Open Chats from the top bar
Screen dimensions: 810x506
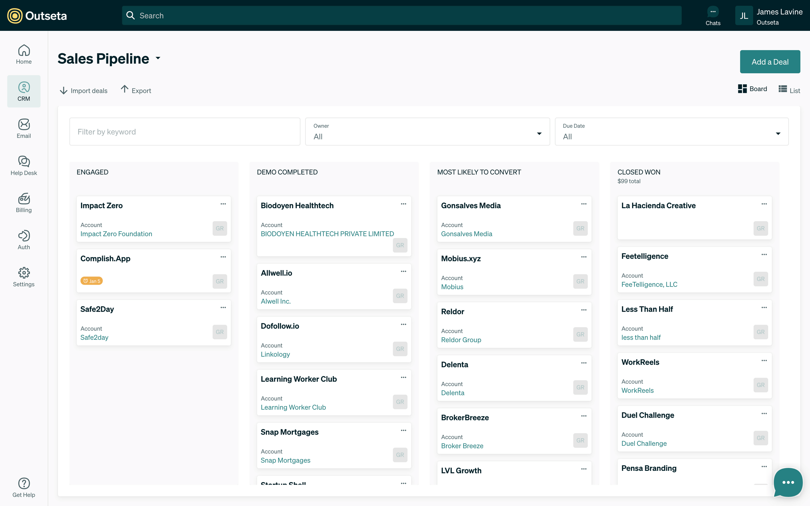[713, 16]
